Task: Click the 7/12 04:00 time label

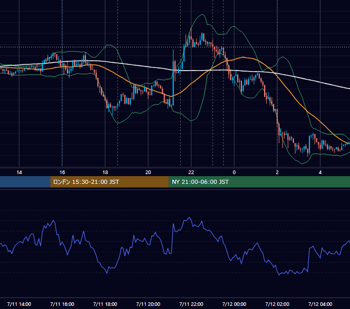Action: (320, 304)
